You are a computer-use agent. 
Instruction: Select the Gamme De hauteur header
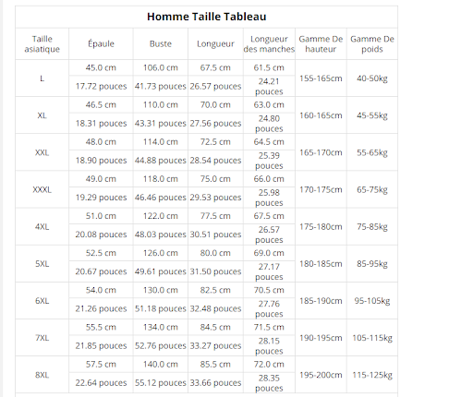pos(321,44)
